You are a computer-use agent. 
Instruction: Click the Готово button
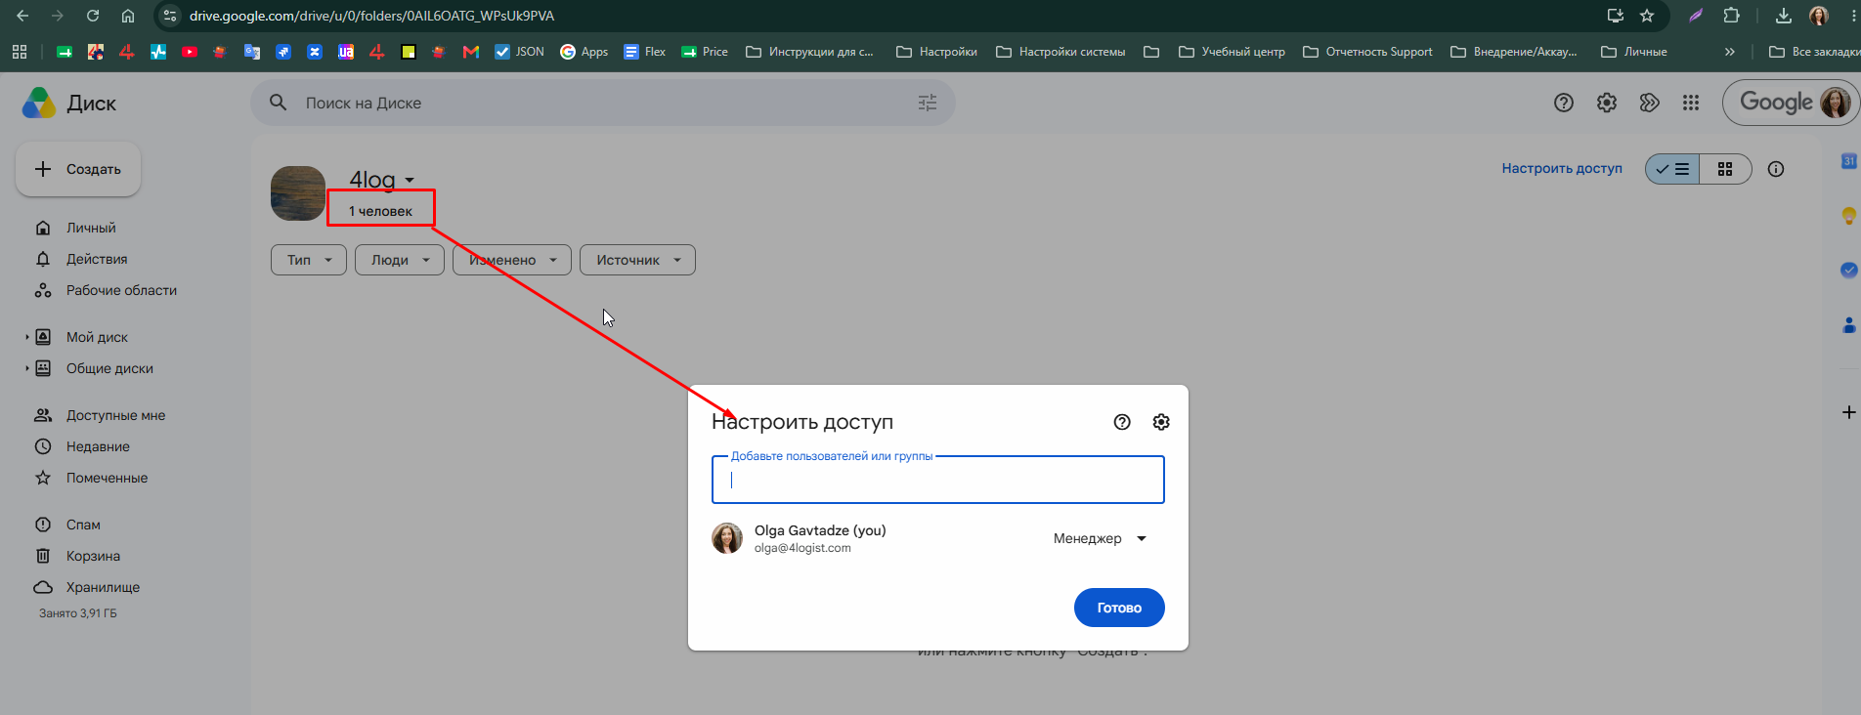[x=1119, y=608]
